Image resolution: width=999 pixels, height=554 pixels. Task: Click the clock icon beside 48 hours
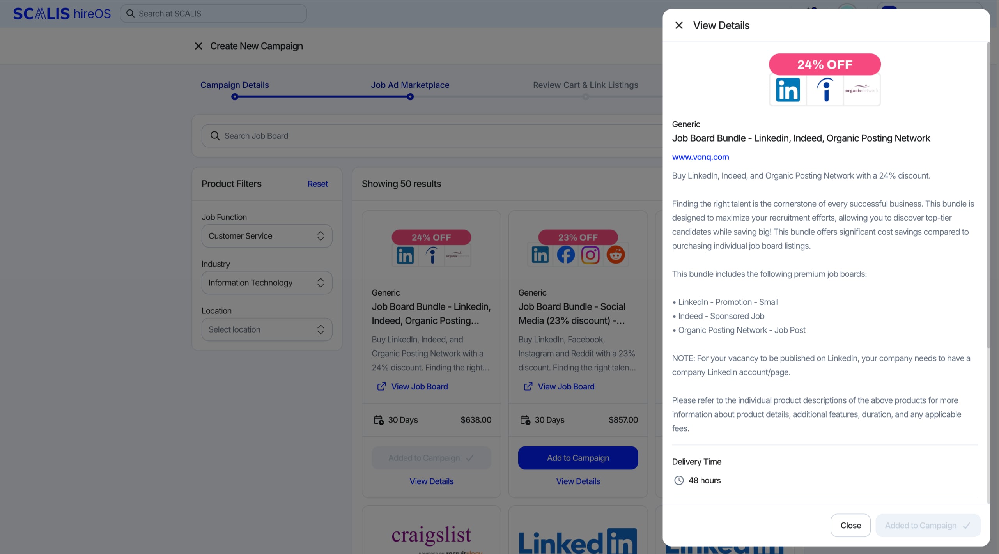tap(679, 480)
